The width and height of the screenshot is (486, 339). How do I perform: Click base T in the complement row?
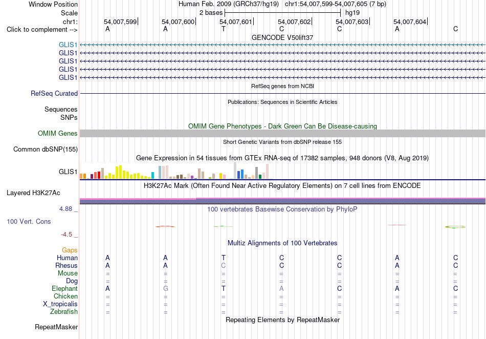click(x=224, y=29)
